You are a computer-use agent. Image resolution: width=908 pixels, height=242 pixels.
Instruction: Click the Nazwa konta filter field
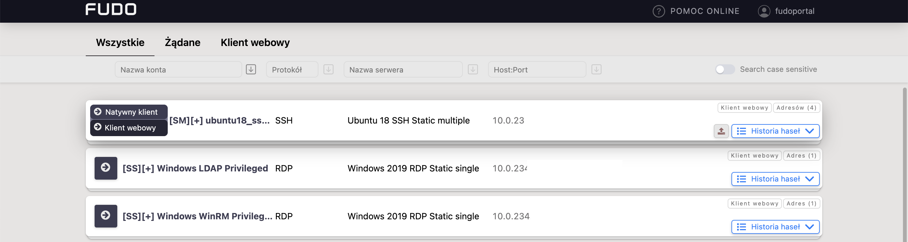pyautogui.click(x=178, y=69)
